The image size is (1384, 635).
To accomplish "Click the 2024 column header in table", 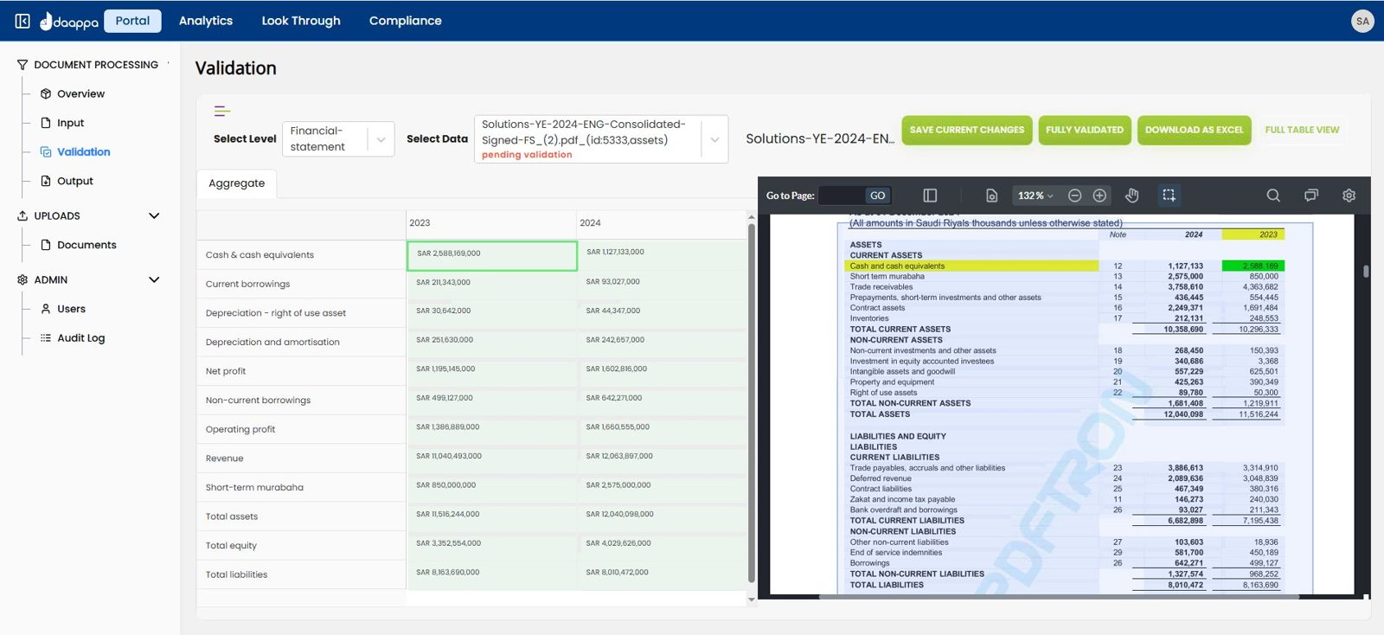I will pos(661,223).
